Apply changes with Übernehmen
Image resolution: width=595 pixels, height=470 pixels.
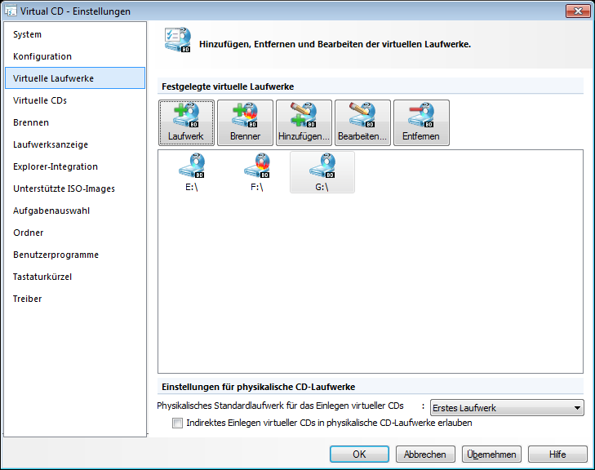pos(491,454)
